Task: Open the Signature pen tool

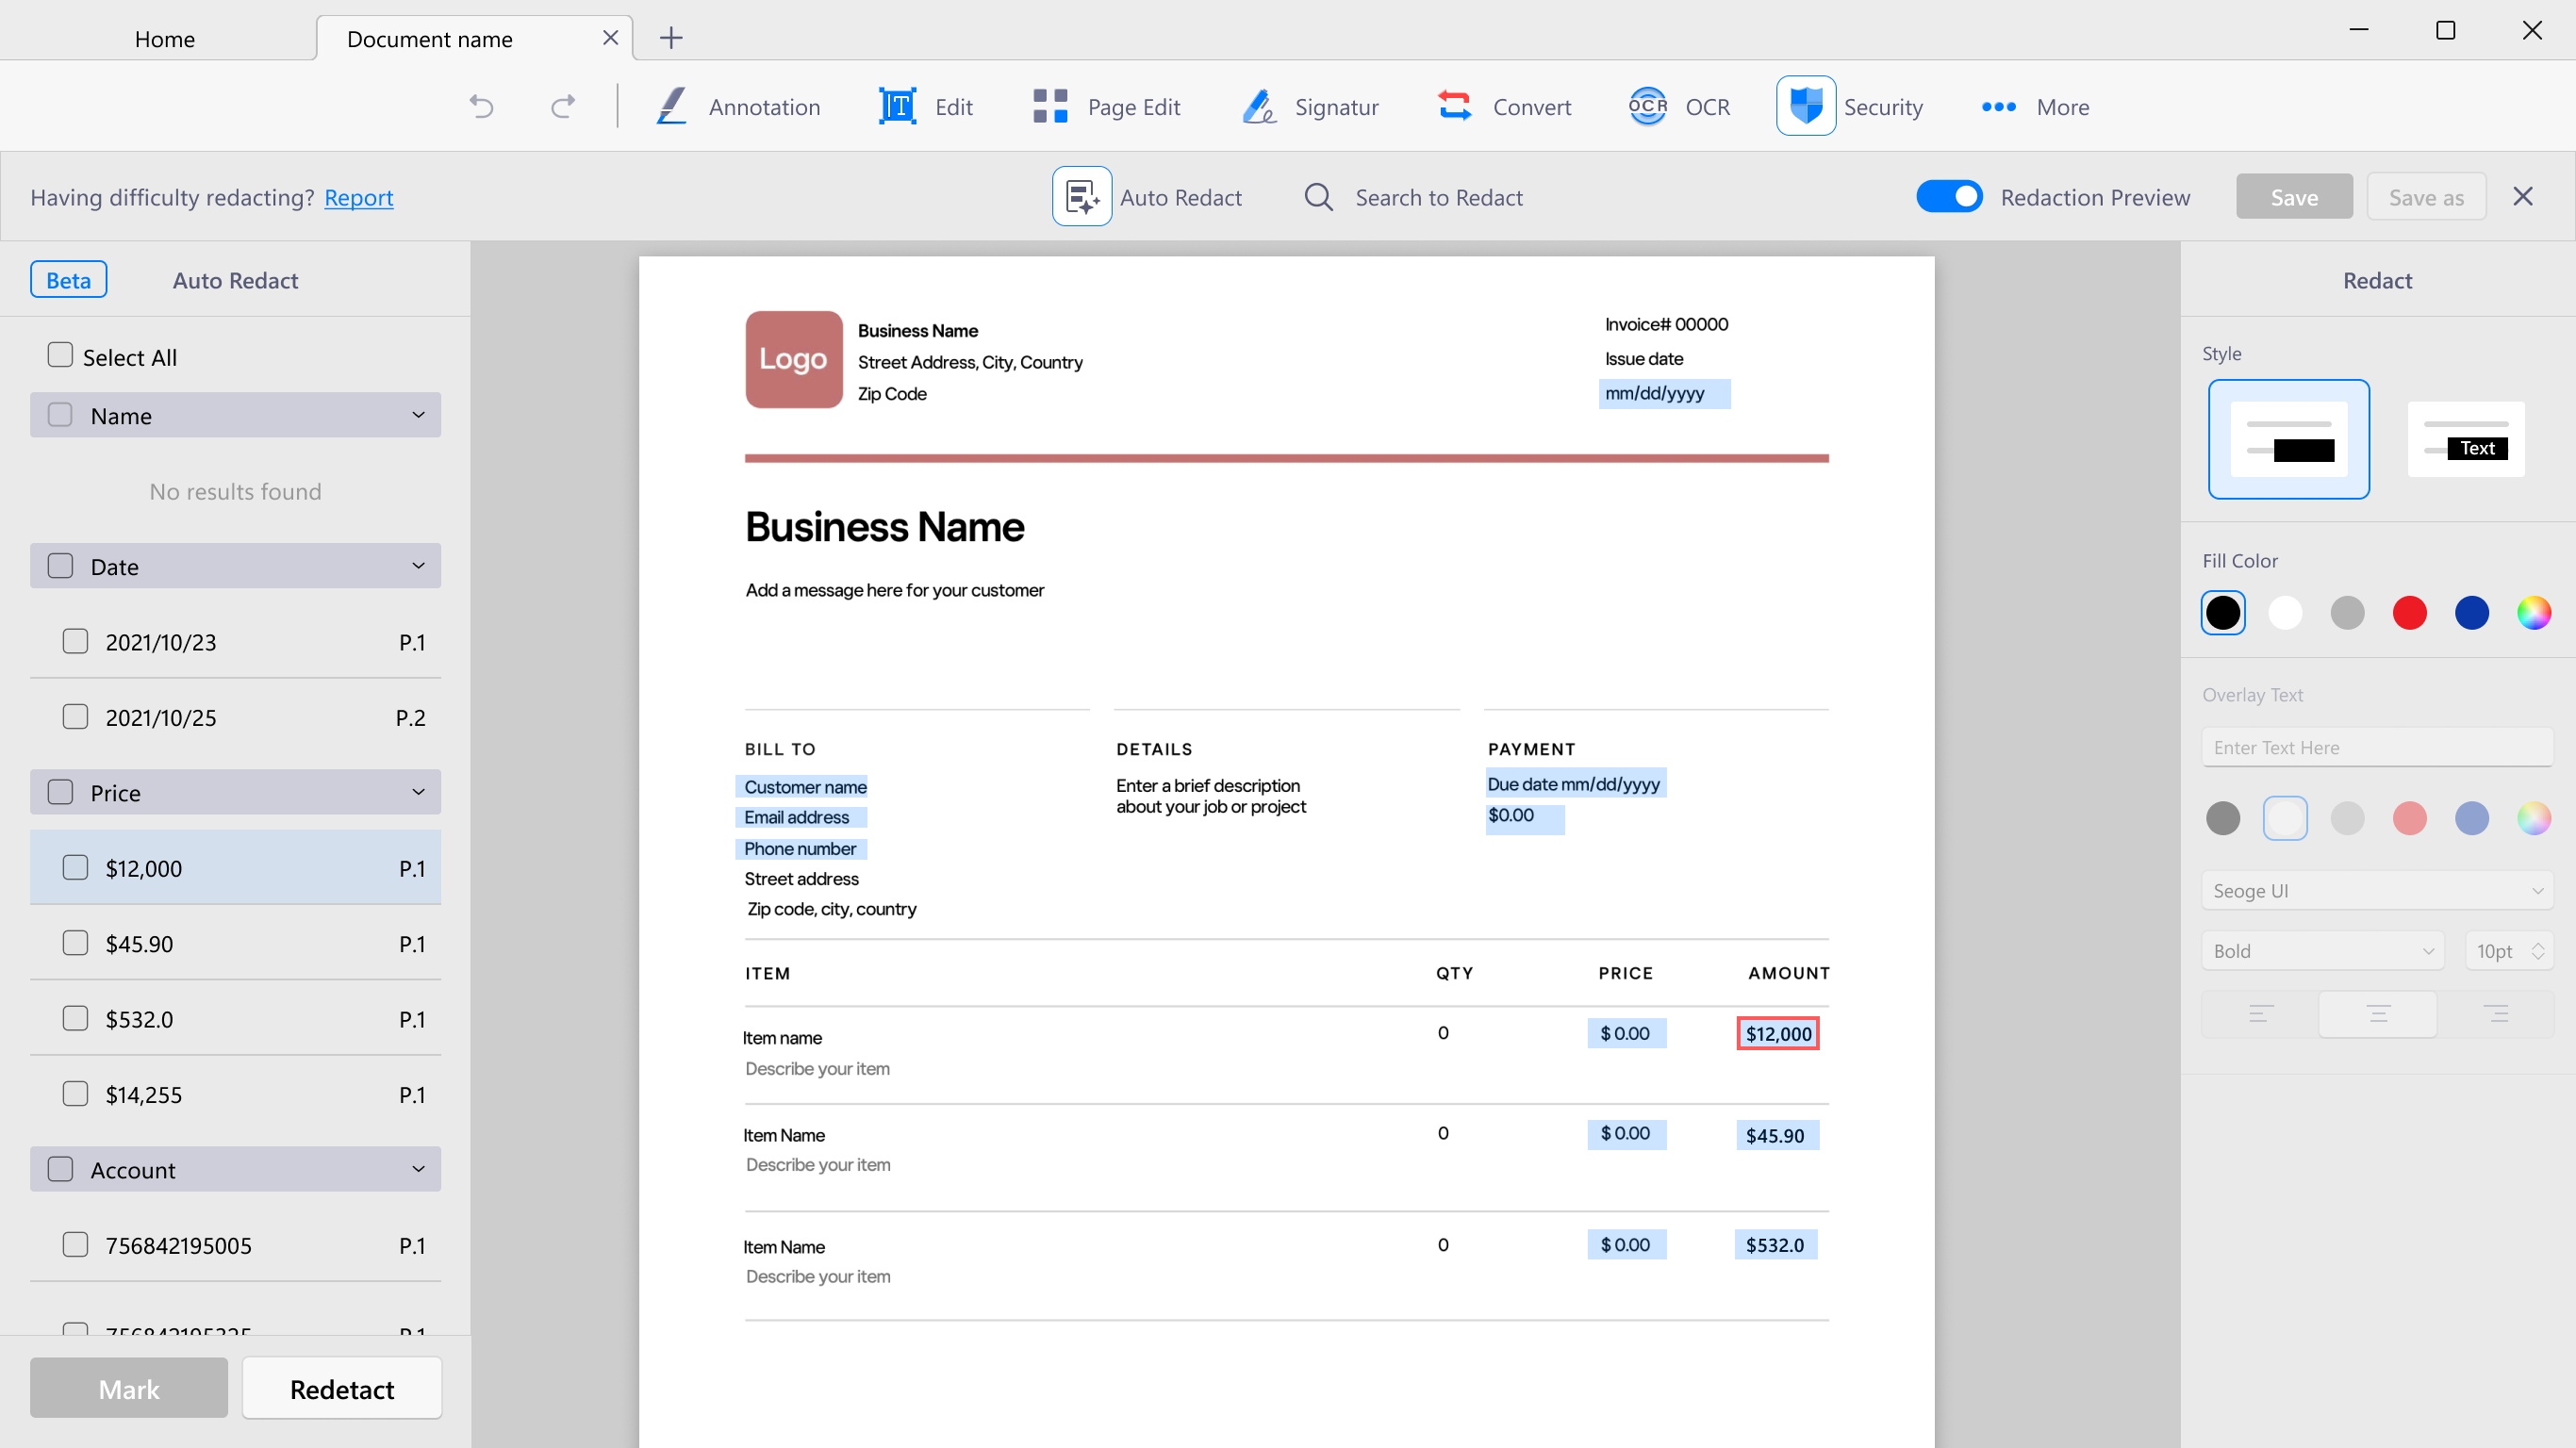Action: [x=1259, y=106]
